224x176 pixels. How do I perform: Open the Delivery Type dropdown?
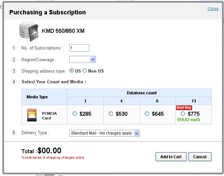click(105, 134)
